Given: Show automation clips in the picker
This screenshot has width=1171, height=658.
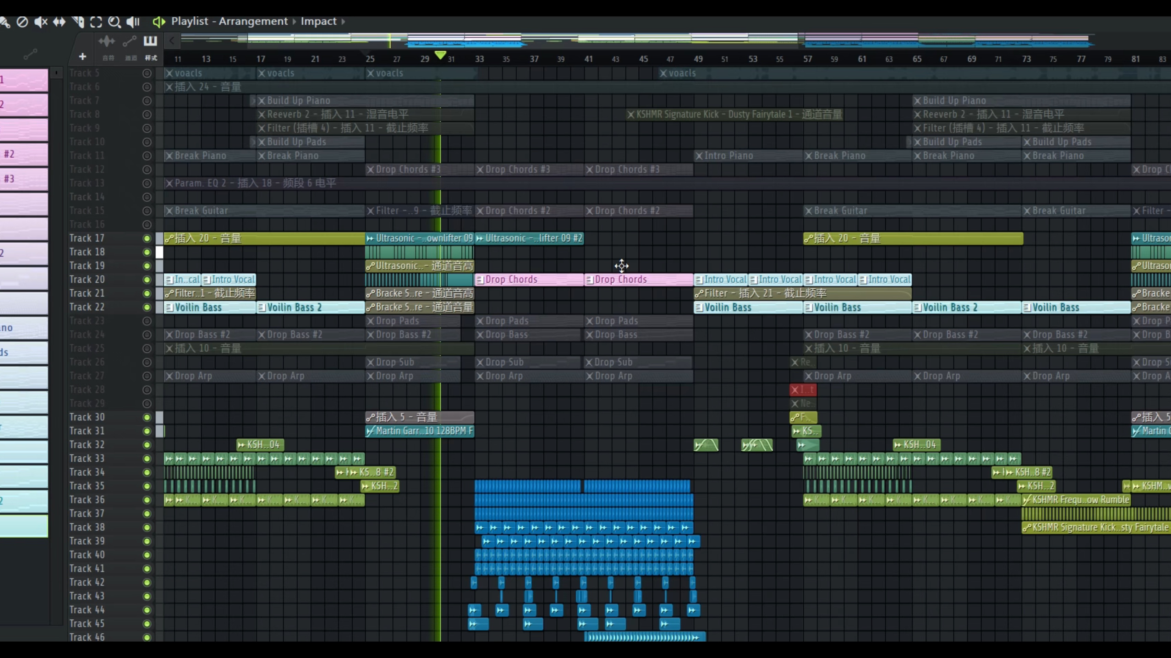Looking at the screenshot, I should 129,41.
